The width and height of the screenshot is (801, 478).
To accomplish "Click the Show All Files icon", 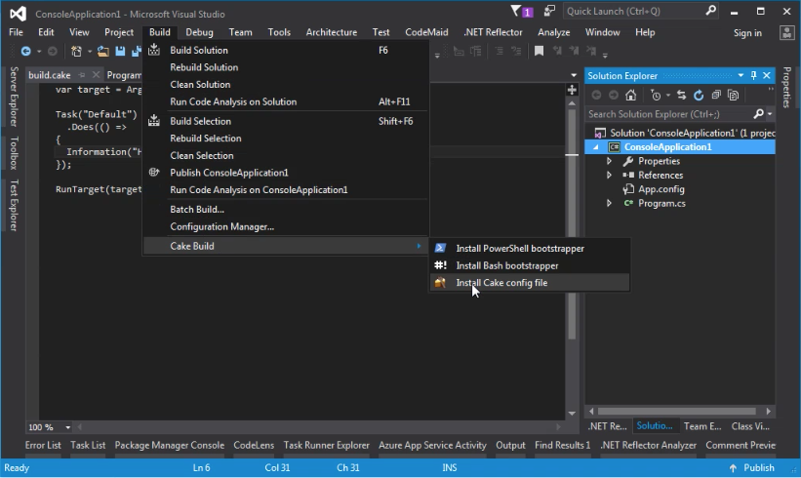I will click(x=734, y=95).
